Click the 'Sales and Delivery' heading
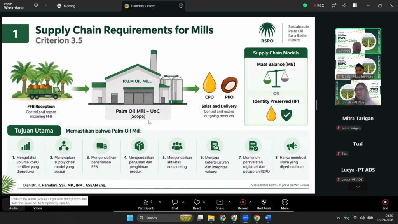398x224 pixels. [219, 106]
